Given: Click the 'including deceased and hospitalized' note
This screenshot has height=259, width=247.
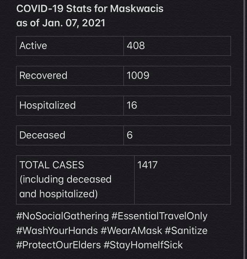Looking at the screenshot, I should click(x=65, y=187).
